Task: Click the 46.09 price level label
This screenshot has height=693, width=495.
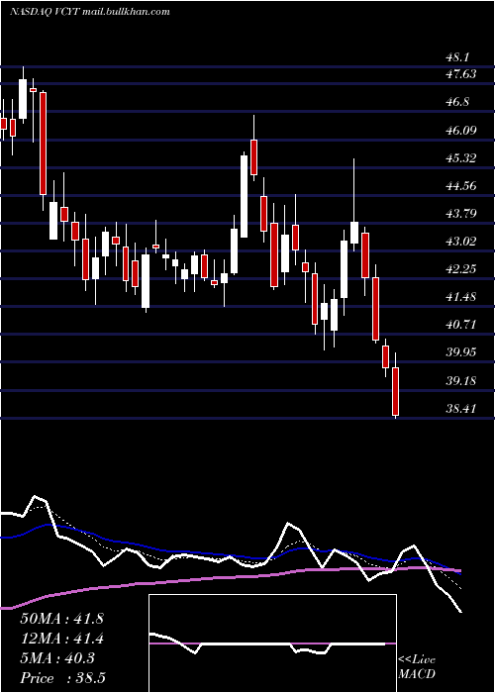Action: [460, 130]
